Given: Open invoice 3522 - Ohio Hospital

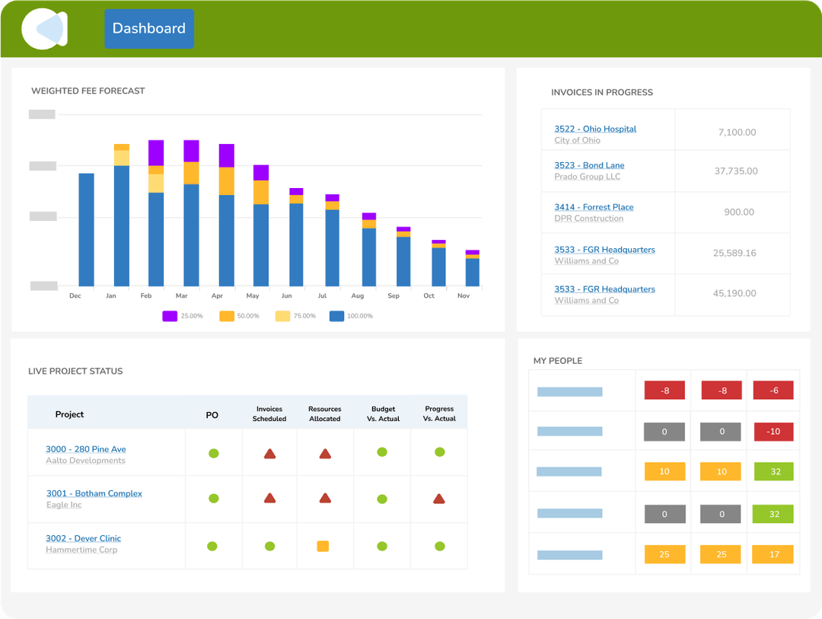Looking at the screenshot, I should (594, 128).
